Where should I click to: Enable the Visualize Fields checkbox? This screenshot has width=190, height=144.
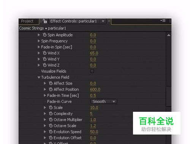coord(92,71)
